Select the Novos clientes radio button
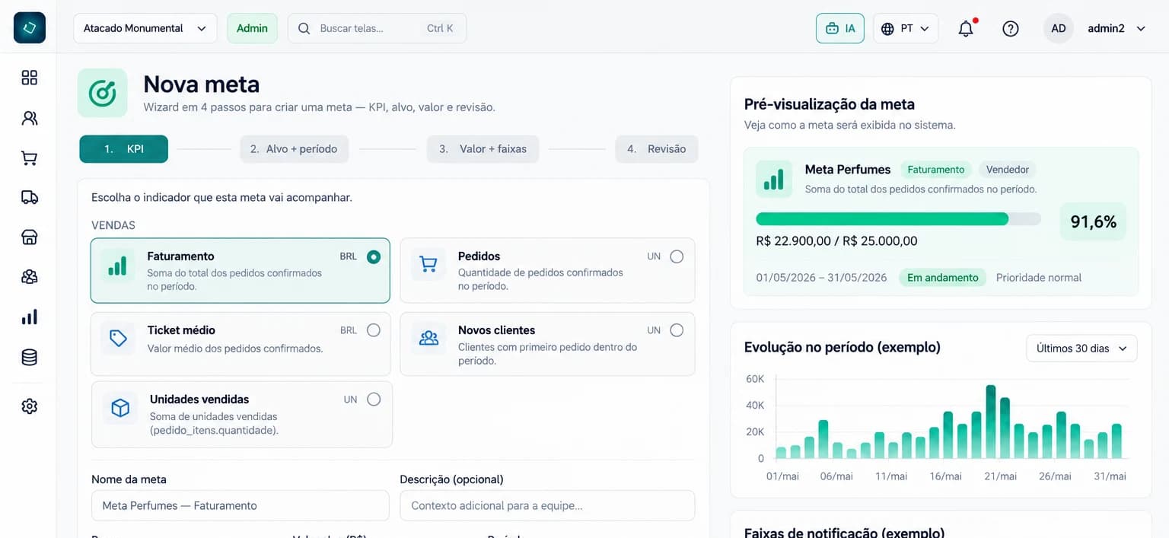The width and height of the screenshot is (1169, 538). pyautogui.click(x=677, y=330)
